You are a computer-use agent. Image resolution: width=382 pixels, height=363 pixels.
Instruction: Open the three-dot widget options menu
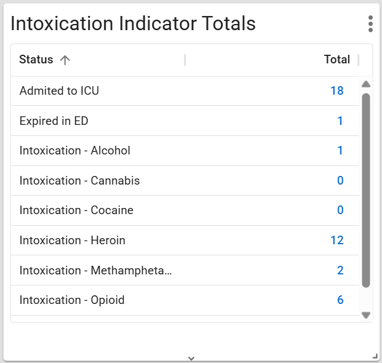[x=370, y=24]
